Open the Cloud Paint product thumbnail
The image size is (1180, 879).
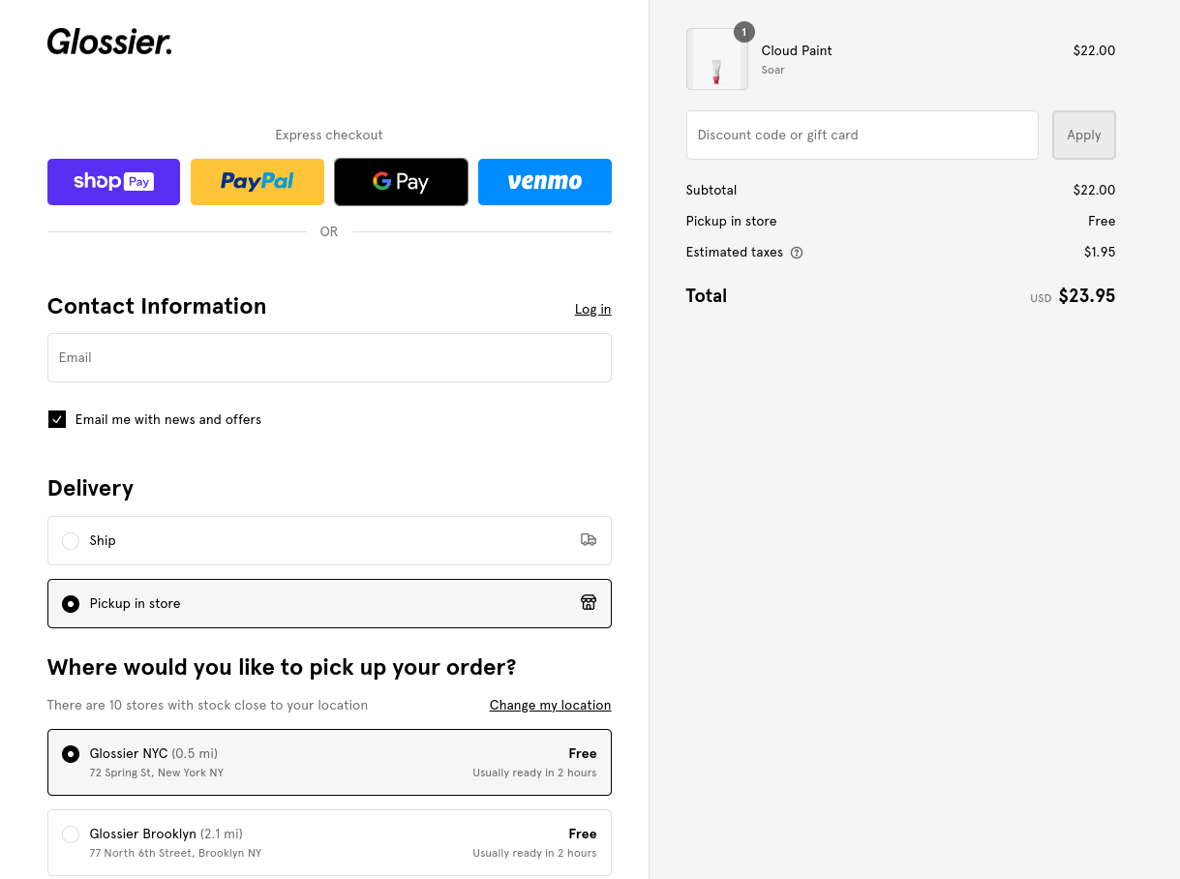tap(716, 60)
